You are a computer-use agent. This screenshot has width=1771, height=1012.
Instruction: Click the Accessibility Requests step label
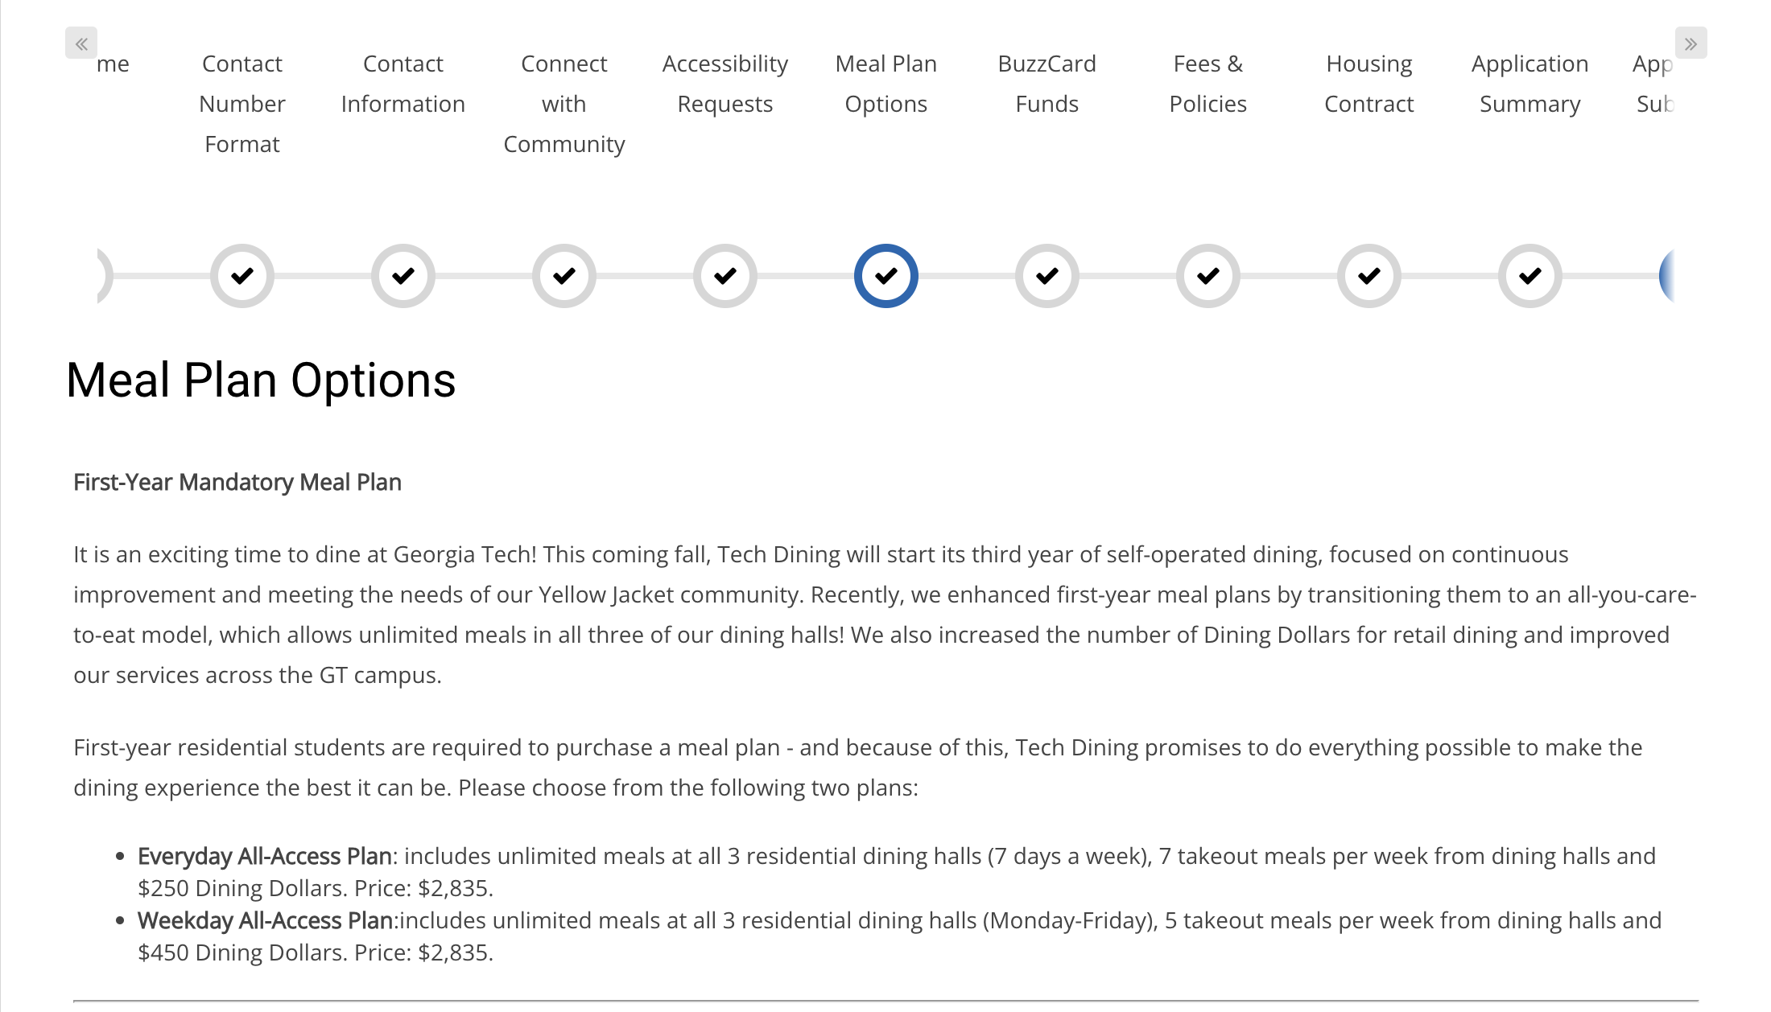(724, 84)
